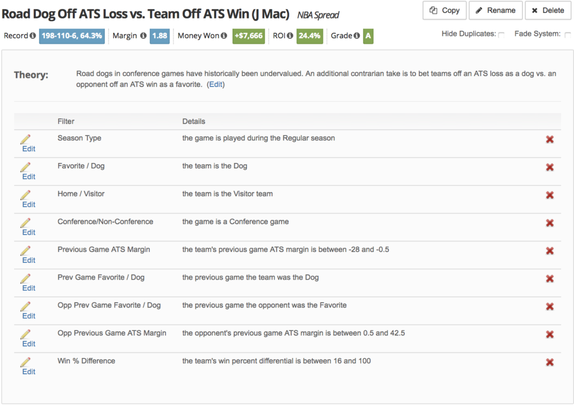The width and height of the screenshot is (574, 405).
Task: Click the 24.4% ROI badge
Action: [x=309, y=36]
